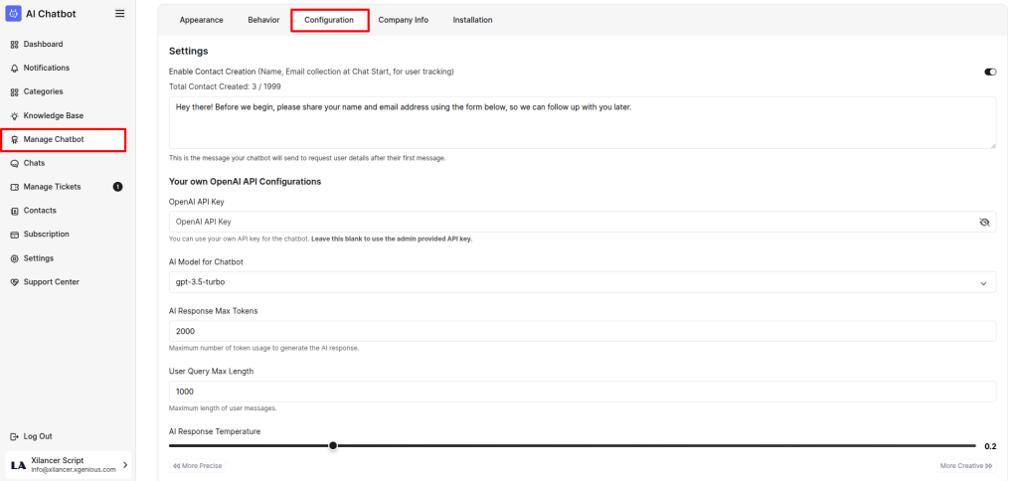Go to the Subscription page
1018x481 pixels.
(x=46, y=235)
